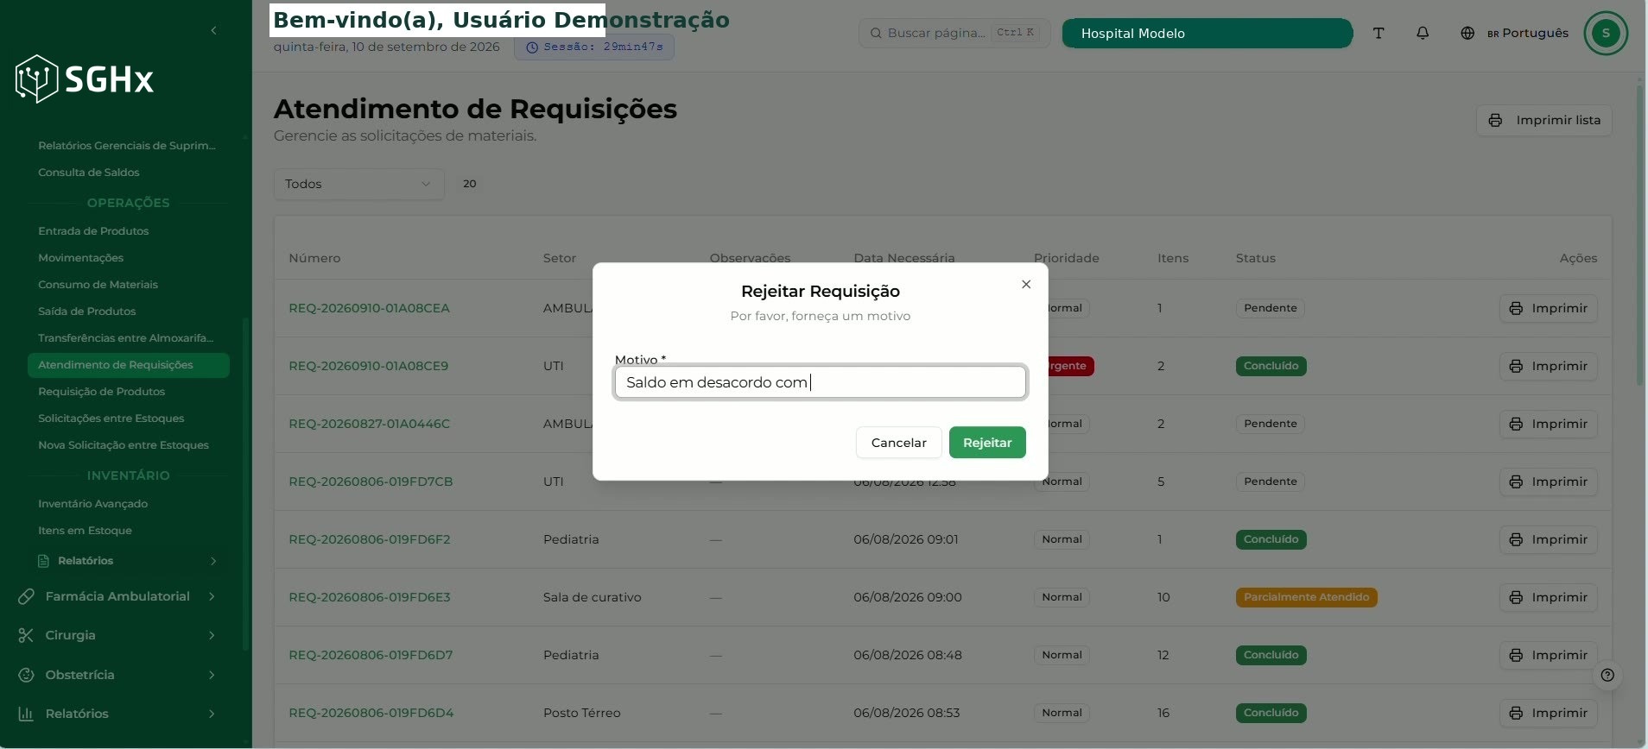Screen dimensions: 1648x749
Task: Open the Todos status filter dropdown
Action: coord(358,184)
